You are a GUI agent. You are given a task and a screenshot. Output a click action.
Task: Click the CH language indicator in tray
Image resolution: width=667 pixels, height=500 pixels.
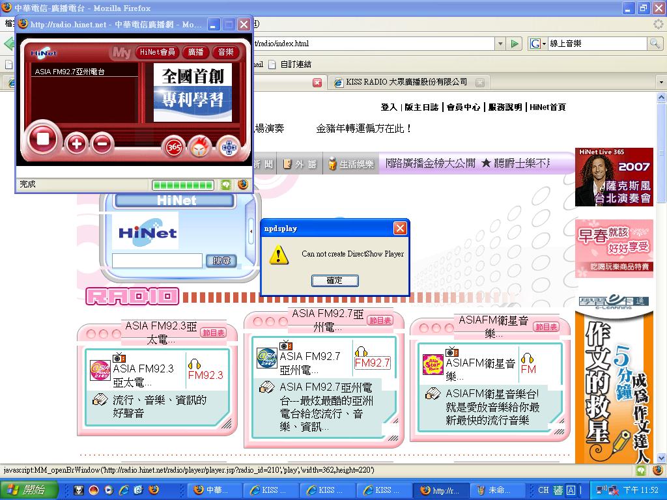coord(543,490)
